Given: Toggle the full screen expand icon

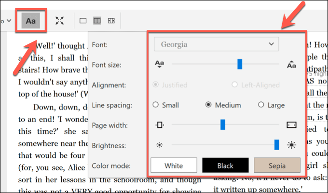Looking at the screenshot, I should tap(59, 21).
